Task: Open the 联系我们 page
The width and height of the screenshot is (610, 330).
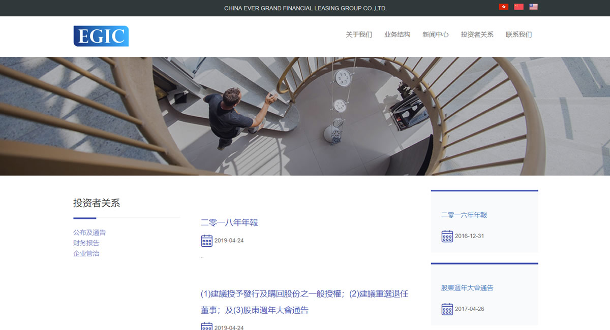Action: tap(518, 35)
